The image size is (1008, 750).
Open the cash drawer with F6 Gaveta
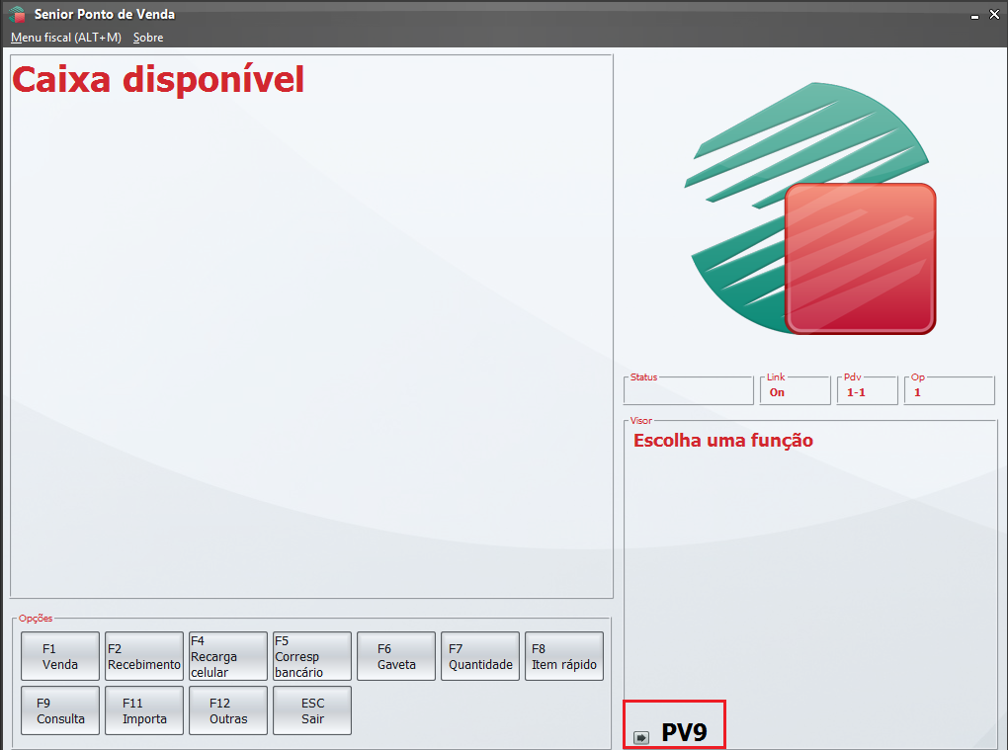[x=396, y=656]
